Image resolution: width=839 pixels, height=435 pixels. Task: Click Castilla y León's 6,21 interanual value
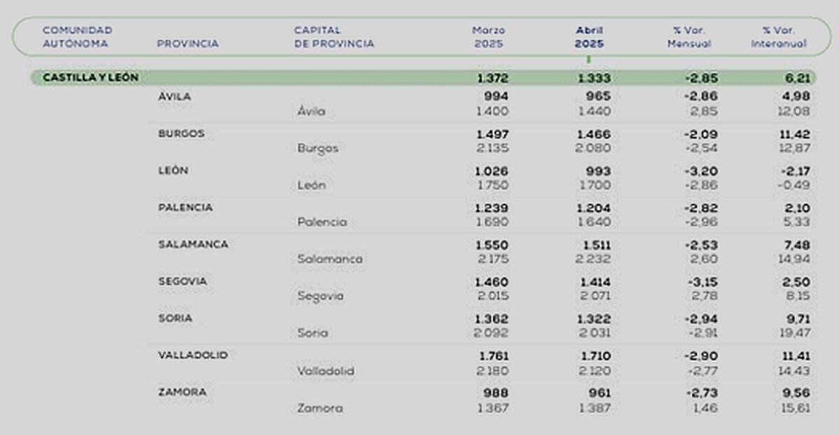(796, 78)
